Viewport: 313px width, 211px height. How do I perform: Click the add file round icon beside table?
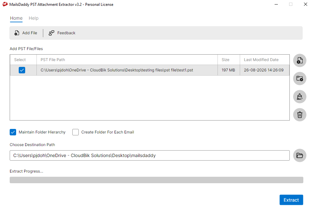pyautogui.click(x=300, y=60)
